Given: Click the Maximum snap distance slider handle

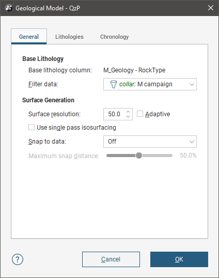Looking at the screenshot, I should pos(139,156).
